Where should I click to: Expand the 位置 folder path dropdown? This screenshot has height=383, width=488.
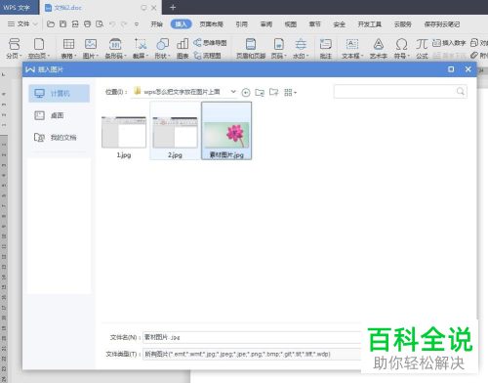(233, 92)
